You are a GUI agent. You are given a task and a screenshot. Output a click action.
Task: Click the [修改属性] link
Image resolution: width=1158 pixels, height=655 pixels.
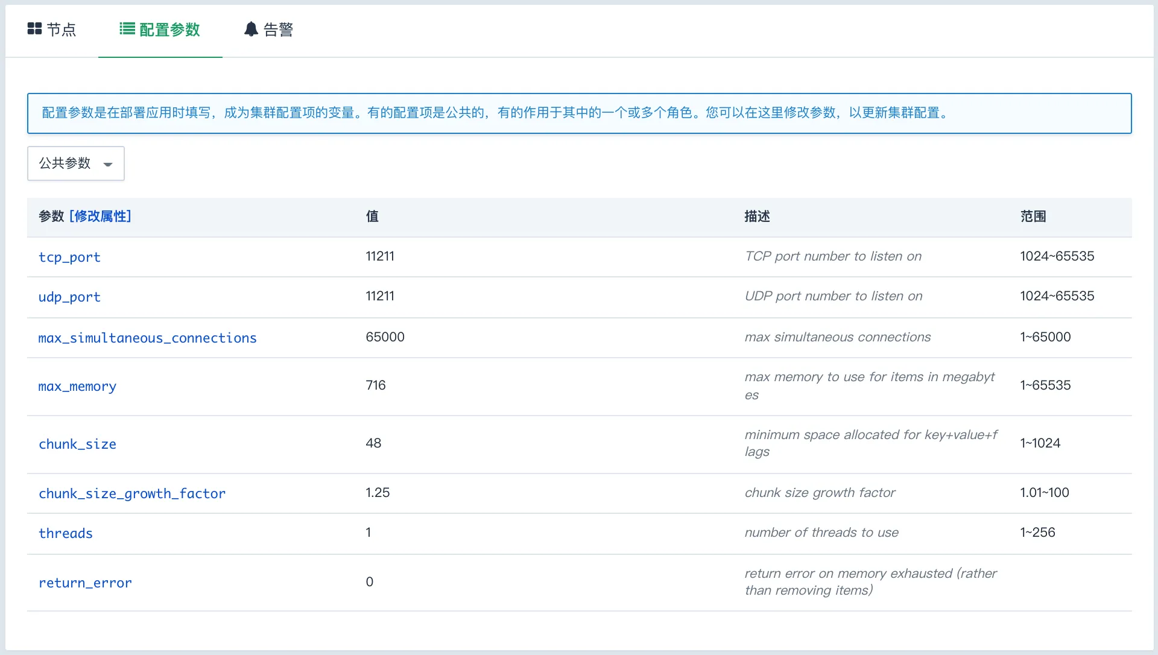pos(100,216)
